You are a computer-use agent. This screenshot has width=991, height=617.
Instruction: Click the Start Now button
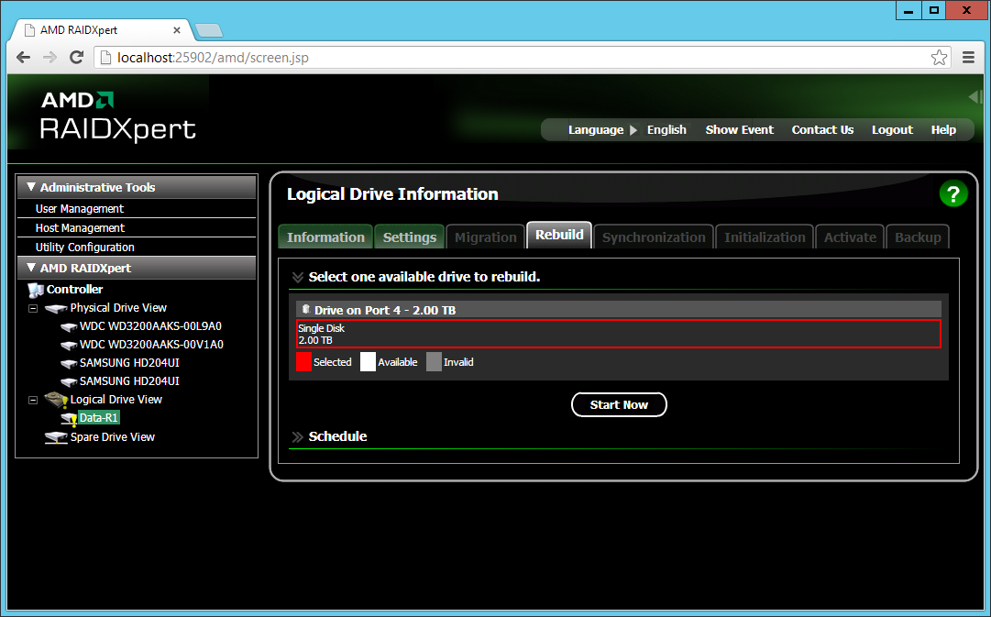click(619, 404)
